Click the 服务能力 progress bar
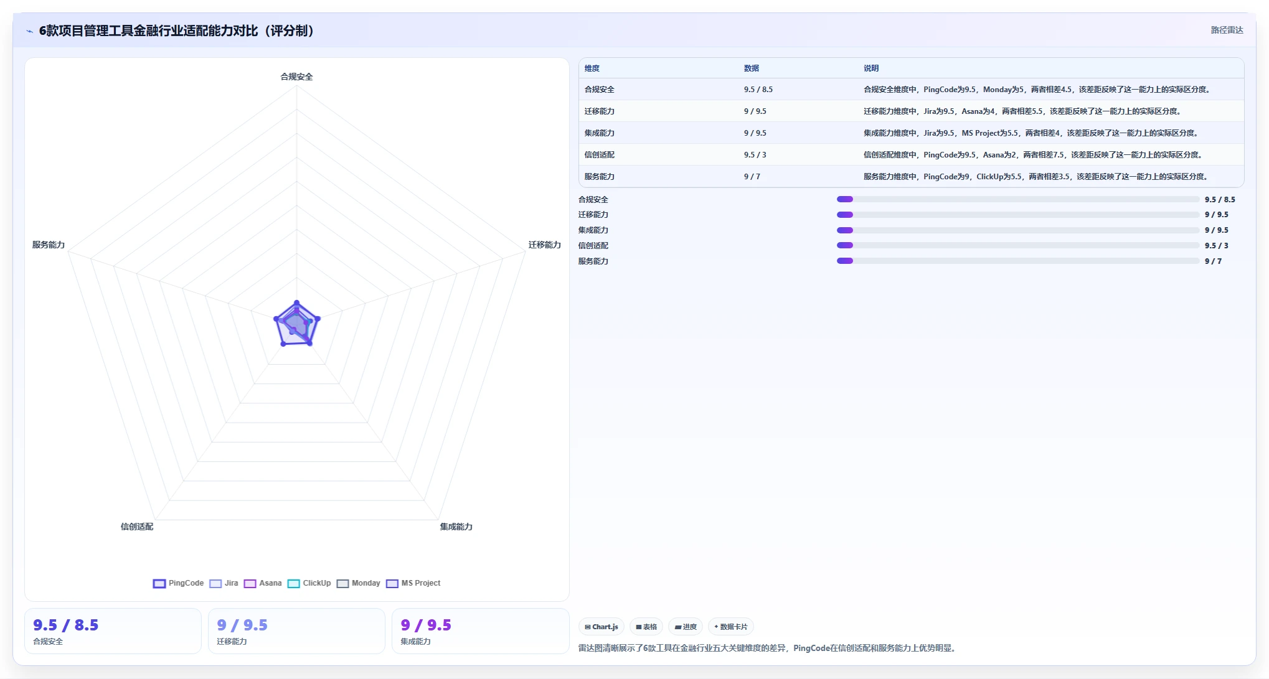Screen dimensions: 1269x679 click(1017, 261)
